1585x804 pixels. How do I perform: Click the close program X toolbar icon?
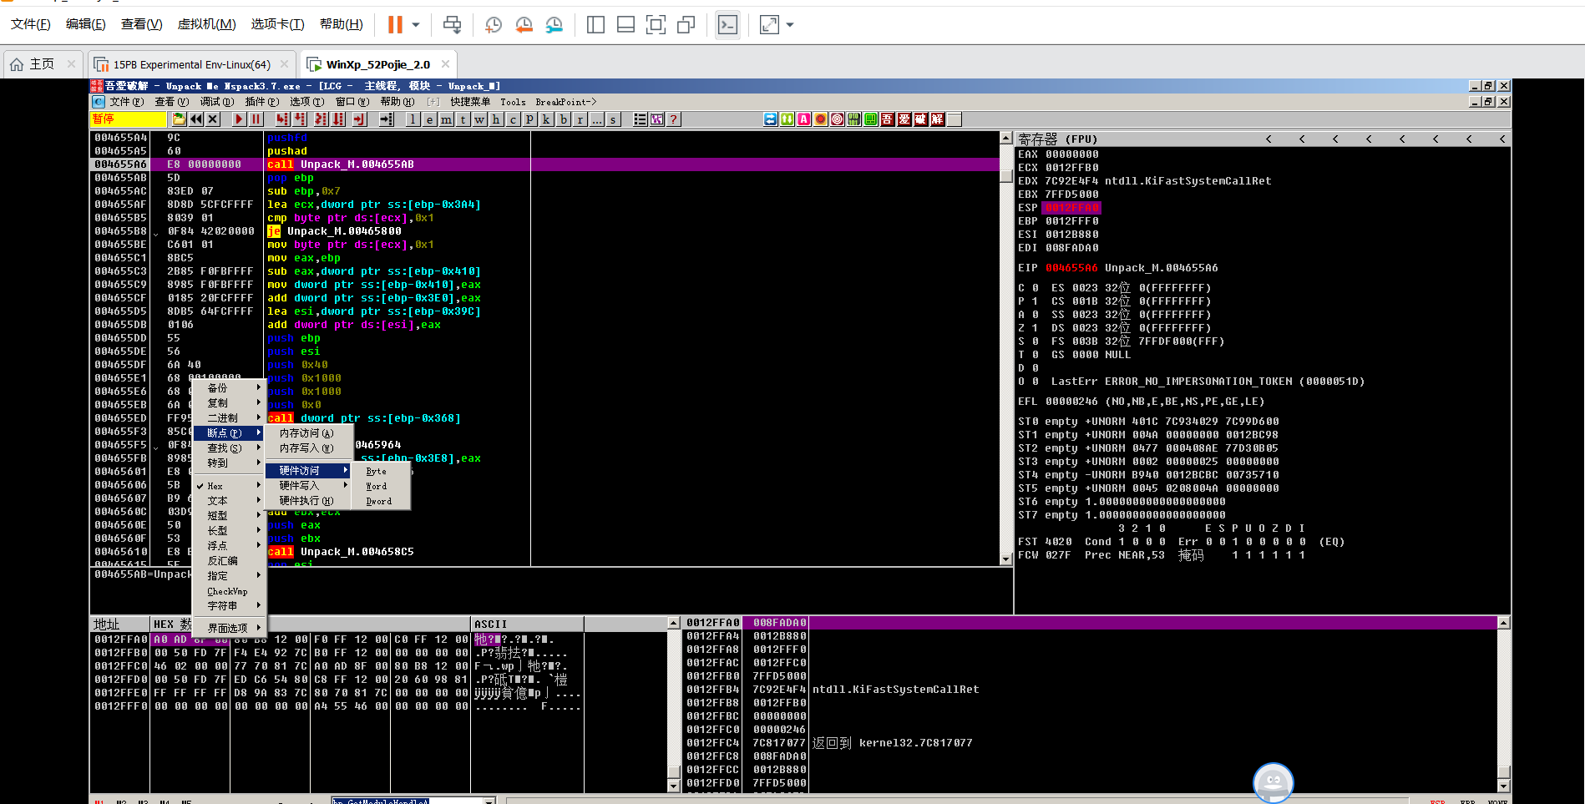213,119
